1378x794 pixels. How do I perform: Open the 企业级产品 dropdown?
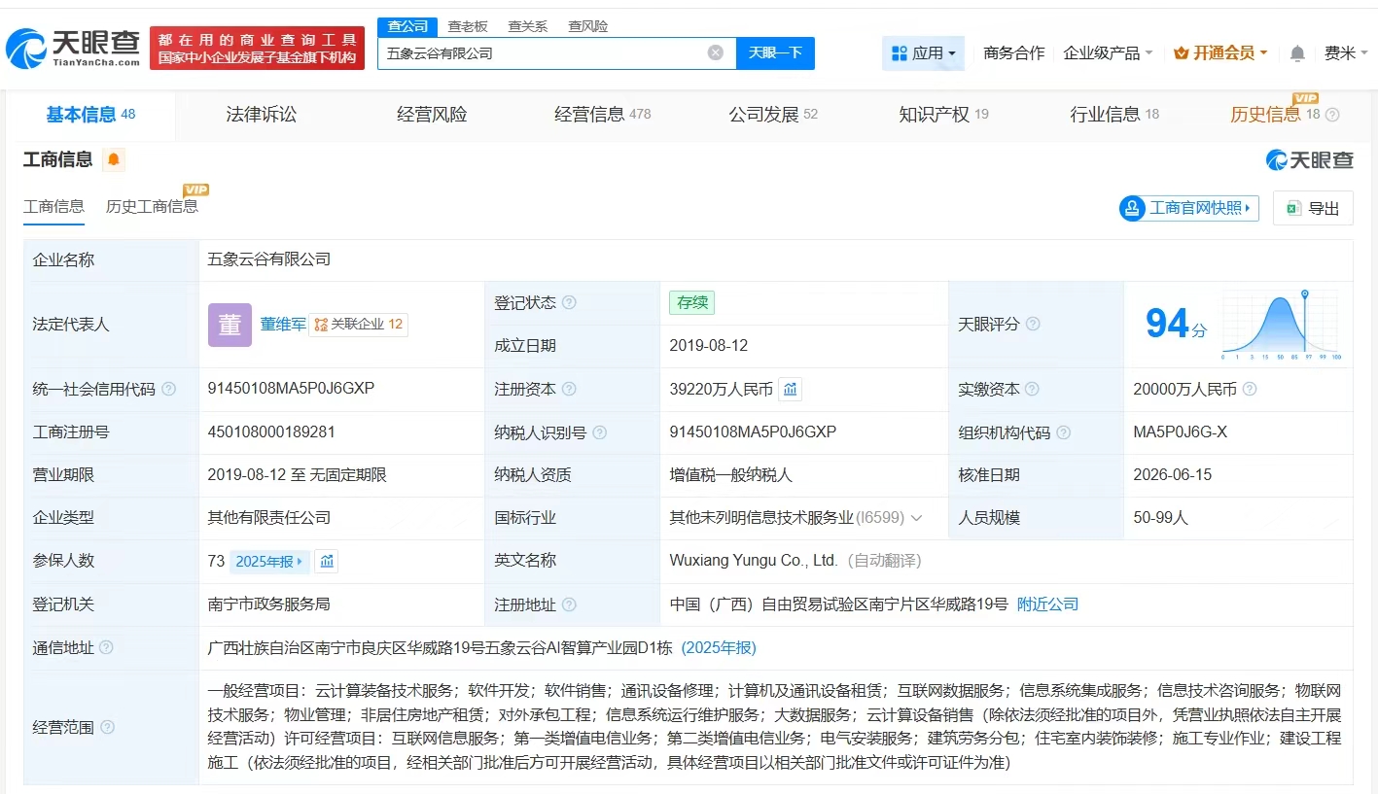(1108, 53)
